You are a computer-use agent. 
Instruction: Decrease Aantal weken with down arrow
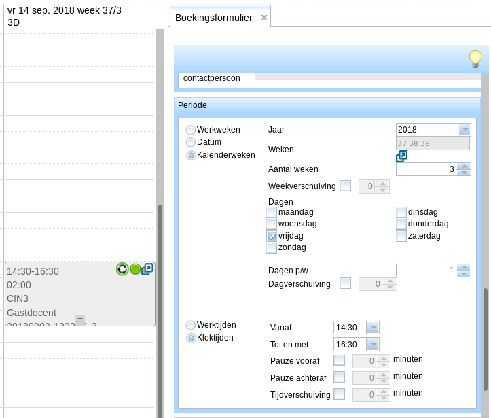point(464,173)
